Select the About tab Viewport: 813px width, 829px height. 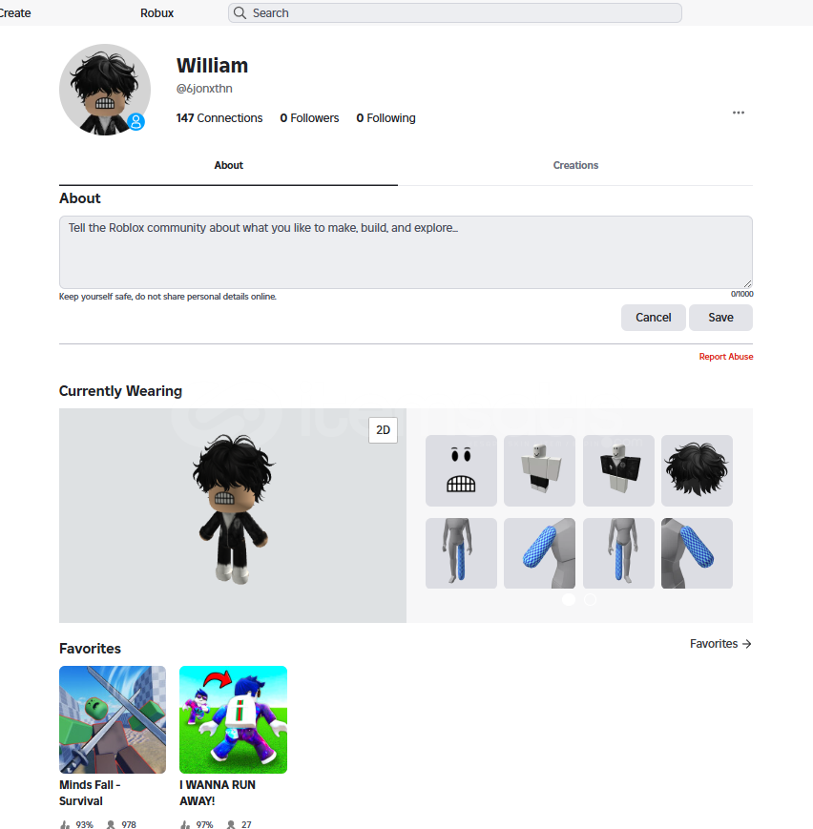pos(228,165)
